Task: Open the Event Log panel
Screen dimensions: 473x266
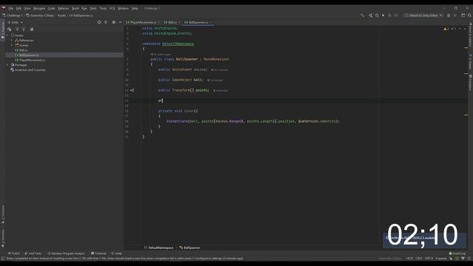Action: [x=457, y=253]
